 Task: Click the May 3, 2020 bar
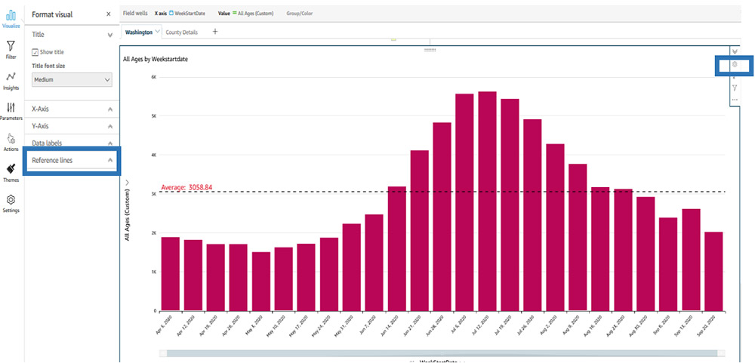(x=261, y=281)
